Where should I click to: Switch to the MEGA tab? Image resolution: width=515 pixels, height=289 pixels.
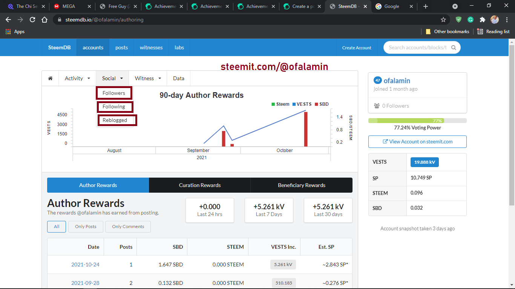[72, 6]
